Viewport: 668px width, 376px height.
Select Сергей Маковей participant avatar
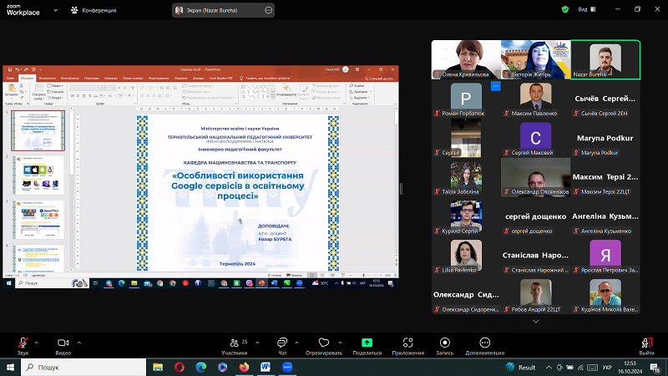535,136
